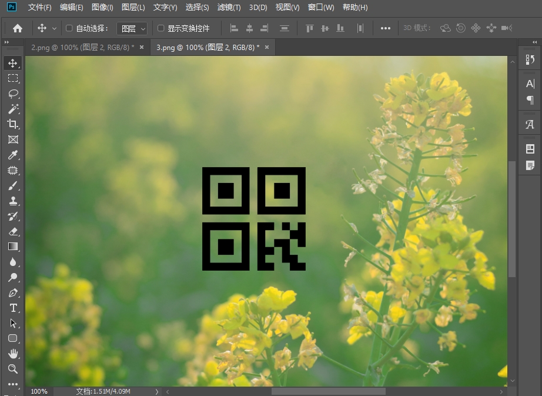Image resolution: width=542 pixels, height=396 pixels.
Task: Open the 帮助(H) menu
Action: (x=355, y=7)
